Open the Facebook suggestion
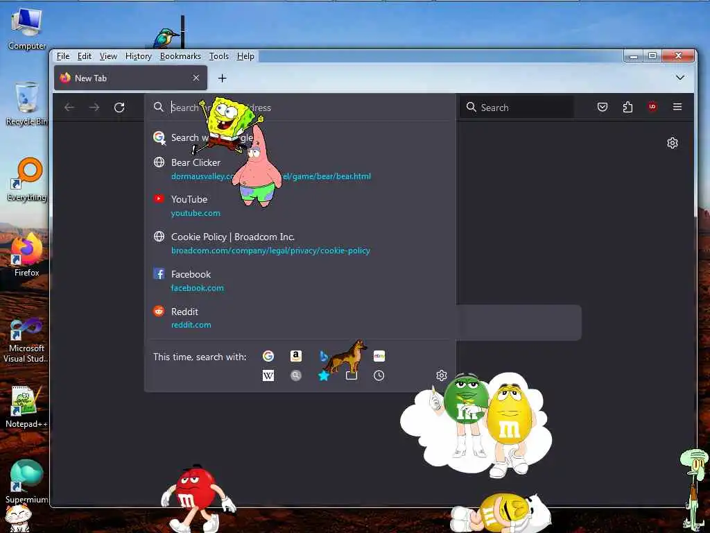This screenshot has width=710, height=533. point(300,280)
